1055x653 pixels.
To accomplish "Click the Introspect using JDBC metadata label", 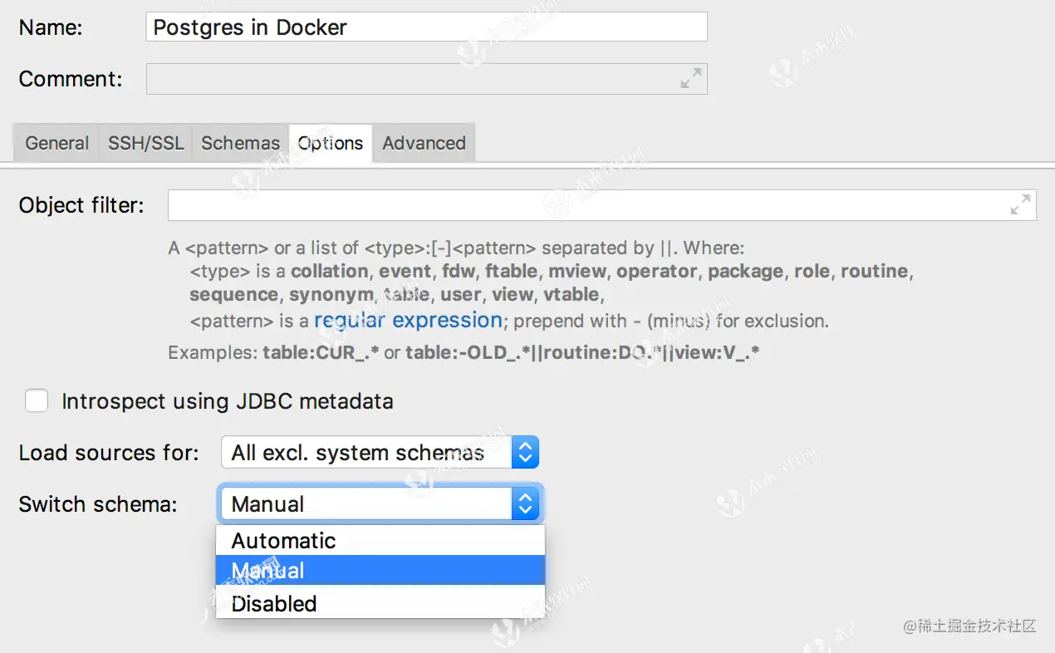I will (x=227, y=401).
